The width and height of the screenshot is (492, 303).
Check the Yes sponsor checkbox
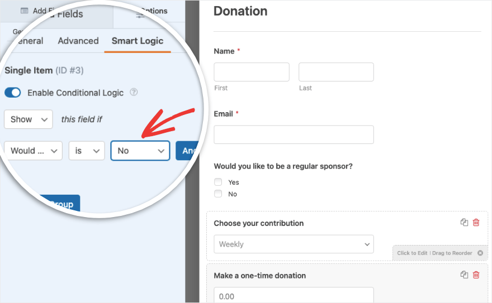click(218, 182)
